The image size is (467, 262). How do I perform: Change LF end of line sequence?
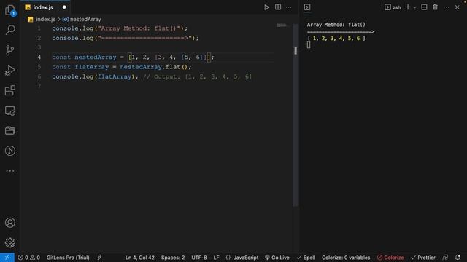[216, 258]
